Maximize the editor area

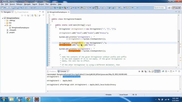[x=179, y=12]
